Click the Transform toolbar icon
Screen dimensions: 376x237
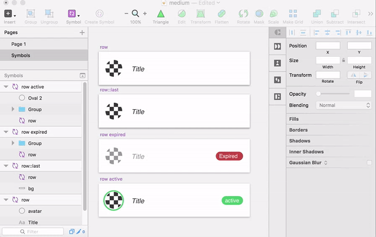[200, 13]
